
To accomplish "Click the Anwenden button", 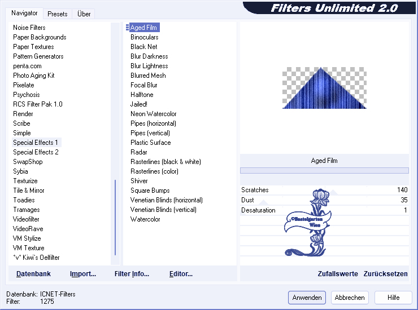I will click(307, 298).
